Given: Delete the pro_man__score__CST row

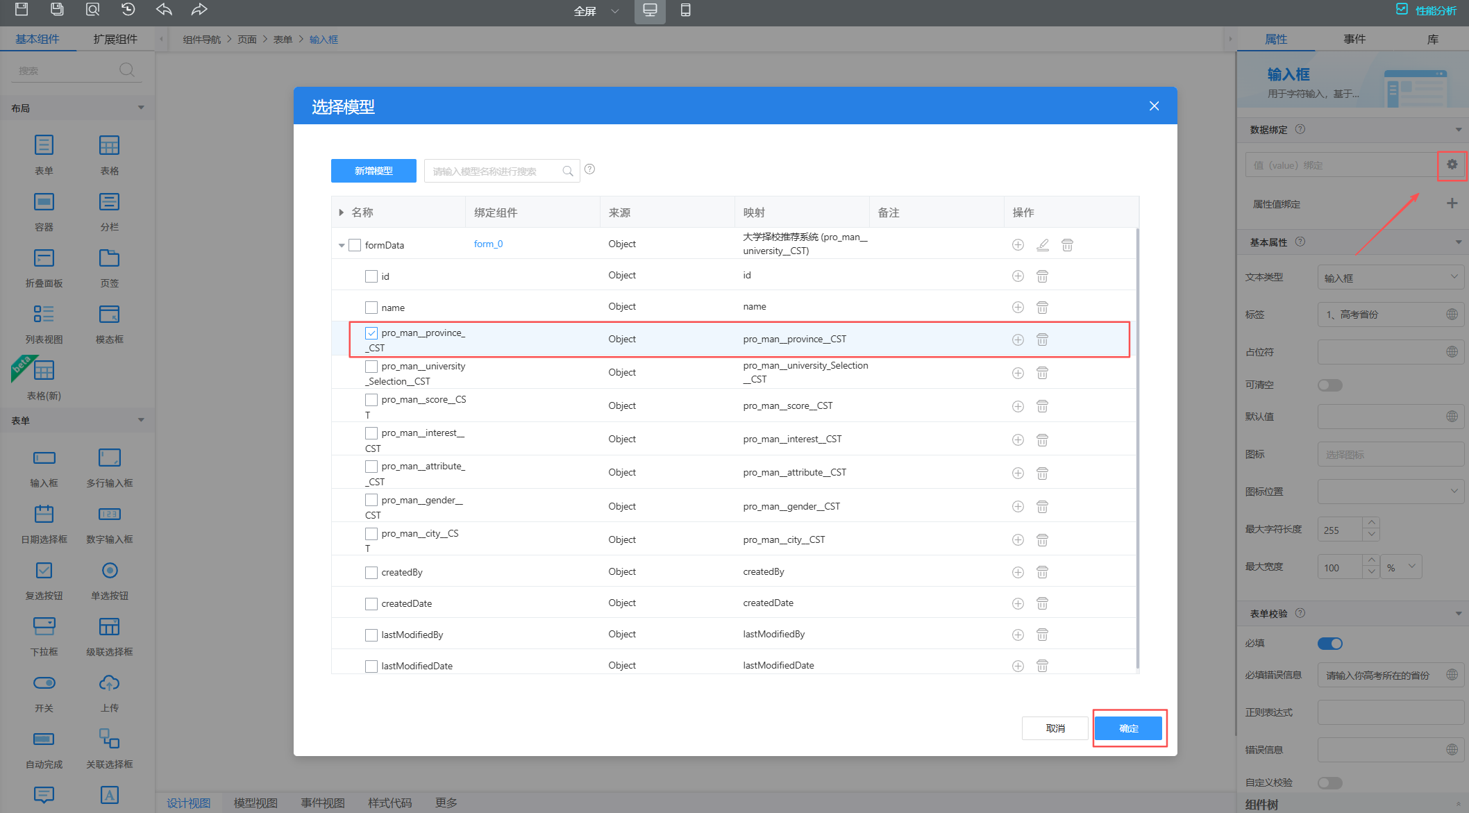Looking at the screenshot, I should [x=1042, y=406].
